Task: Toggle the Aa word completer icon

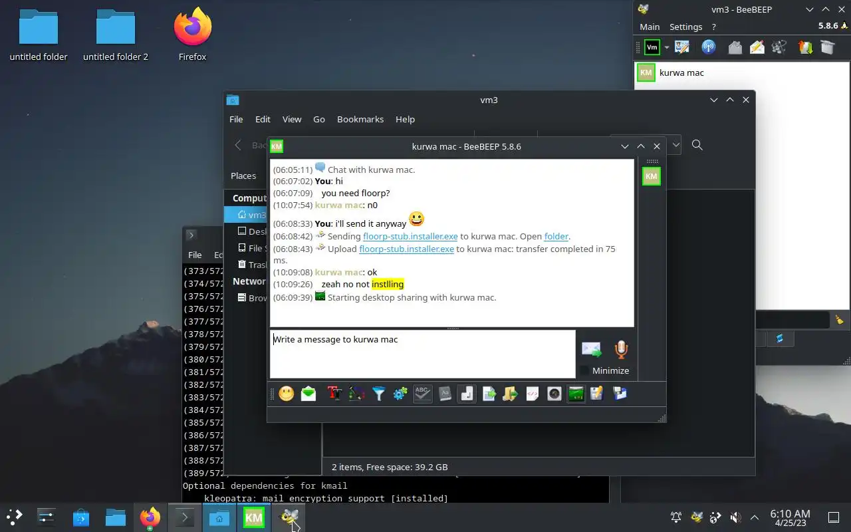Action: point(445,394)
